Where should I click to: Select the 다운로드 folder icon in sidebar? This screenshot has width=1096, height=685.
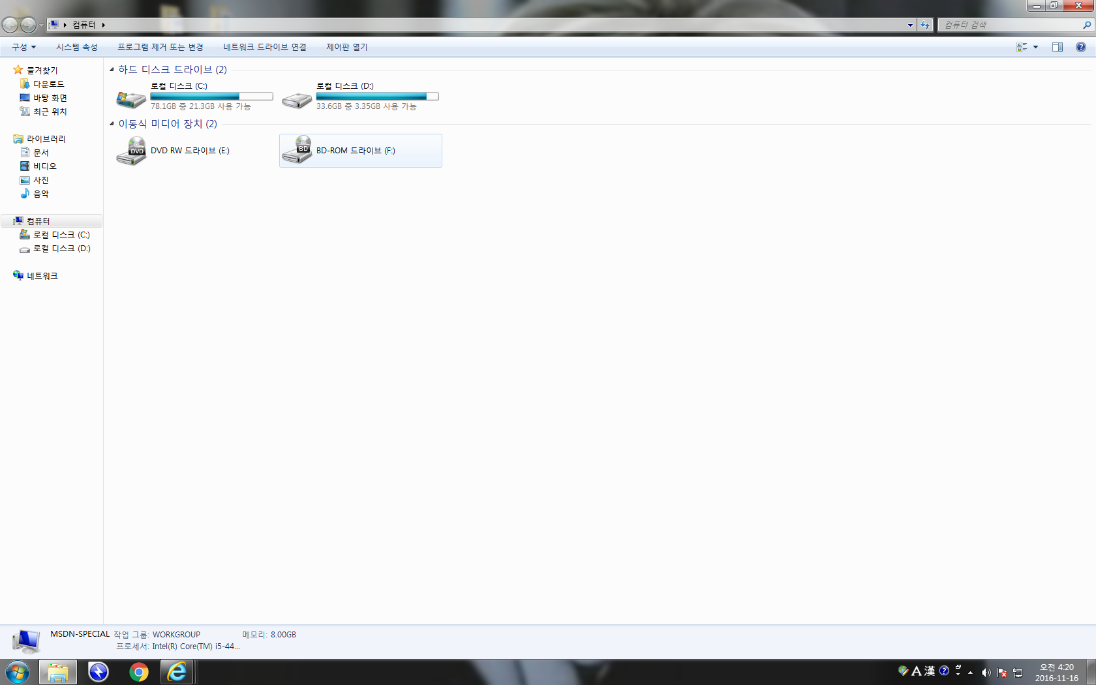coord(25,84)
